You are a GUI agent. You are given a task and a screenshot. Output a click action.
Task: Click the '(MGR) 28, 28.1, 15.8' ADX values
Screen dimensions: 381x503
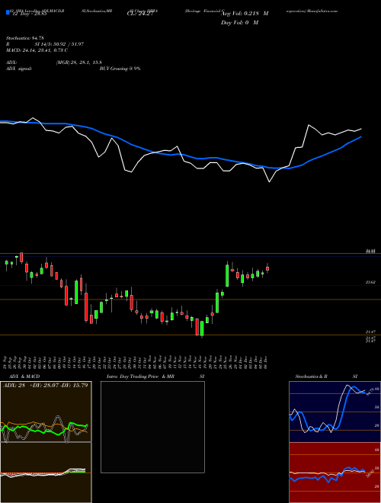[x=79, y=62]
